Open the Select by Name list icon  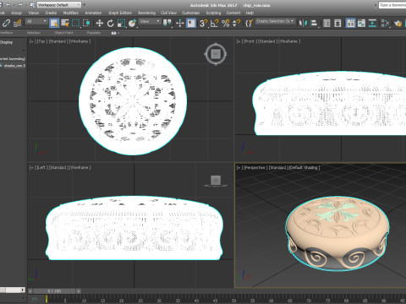pos(65,23)
